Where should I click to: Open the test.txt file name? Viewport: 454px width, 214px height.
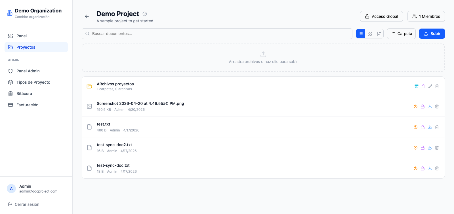[104, 124]
